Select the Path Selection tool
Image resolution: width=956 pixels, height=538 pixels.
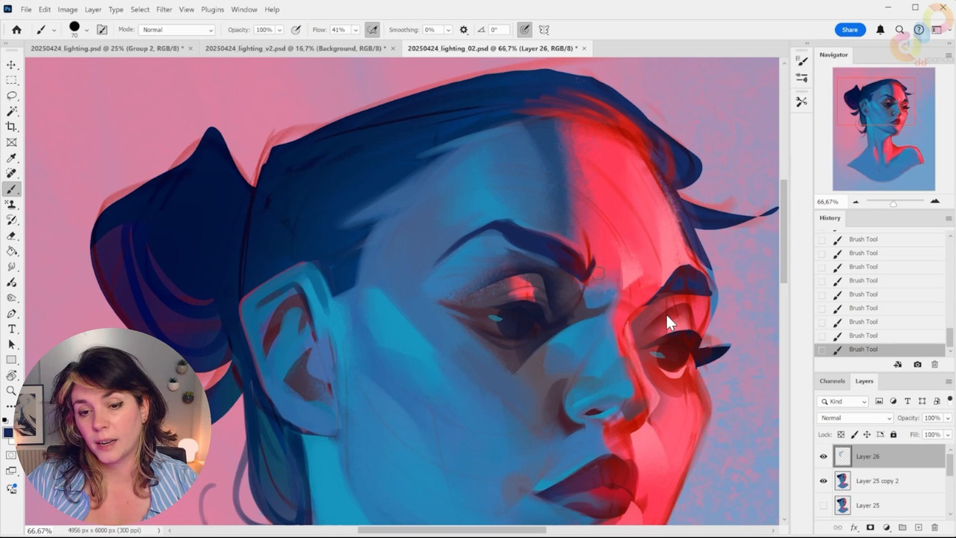(11, 344)
